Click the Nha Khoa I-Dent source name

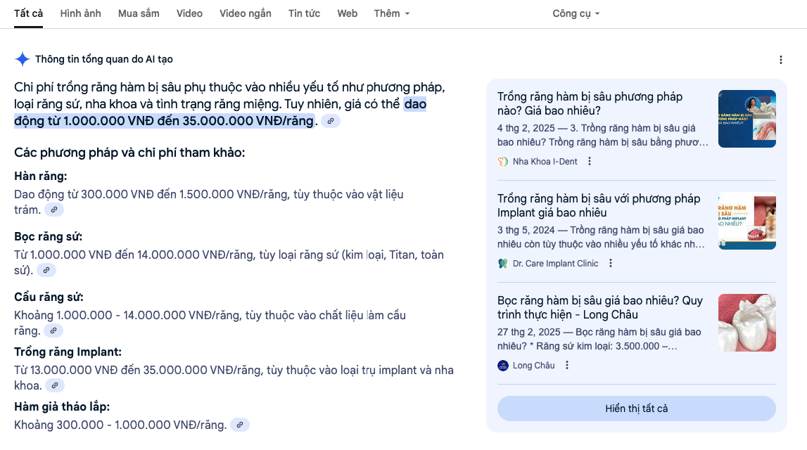(545, 162)
